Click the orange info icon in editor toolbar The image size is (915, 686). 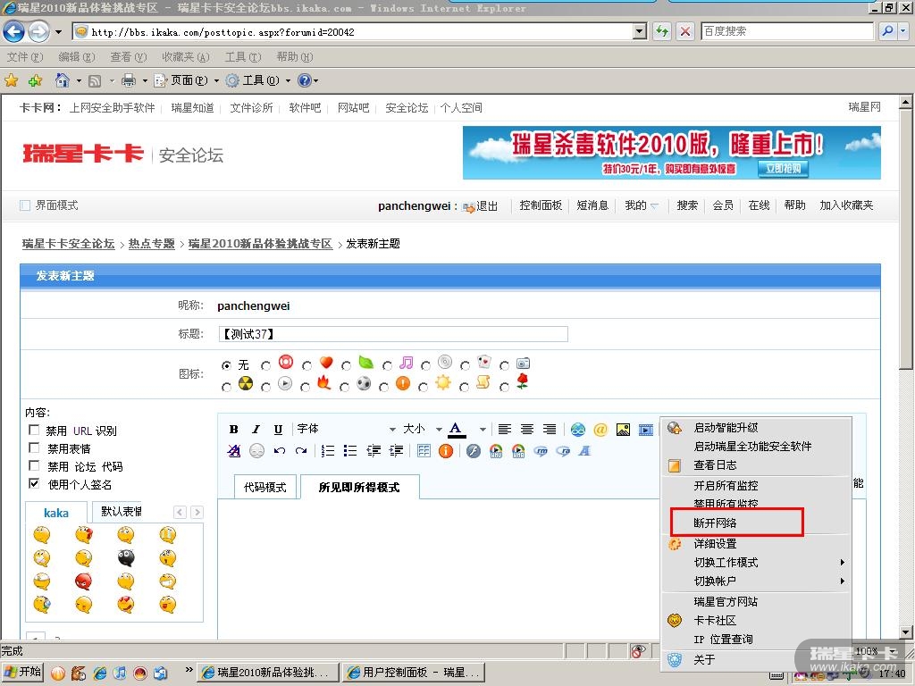point(446,451)
